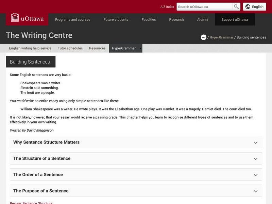The height and width of the screenshot is (204, 272).
Task: Open the HyperGrammar dropdown arrow
Action: 140,48
